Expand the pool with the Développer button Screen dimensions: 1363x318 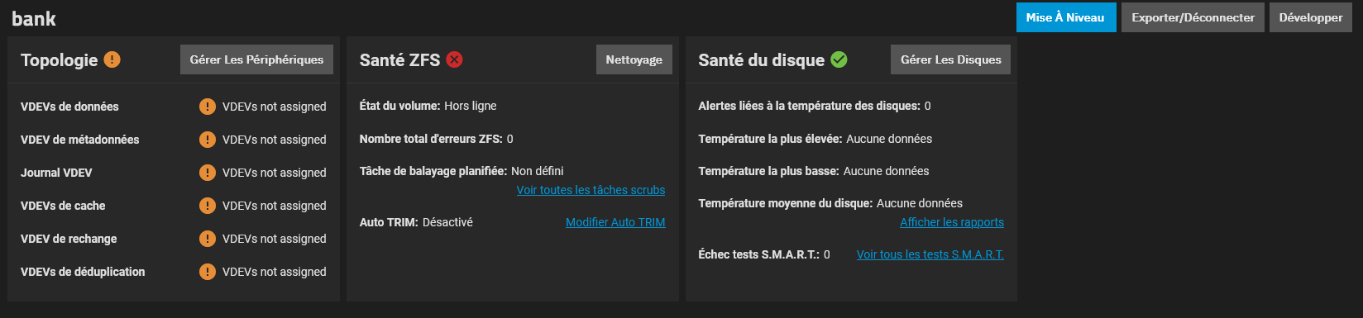[1310, 17]
